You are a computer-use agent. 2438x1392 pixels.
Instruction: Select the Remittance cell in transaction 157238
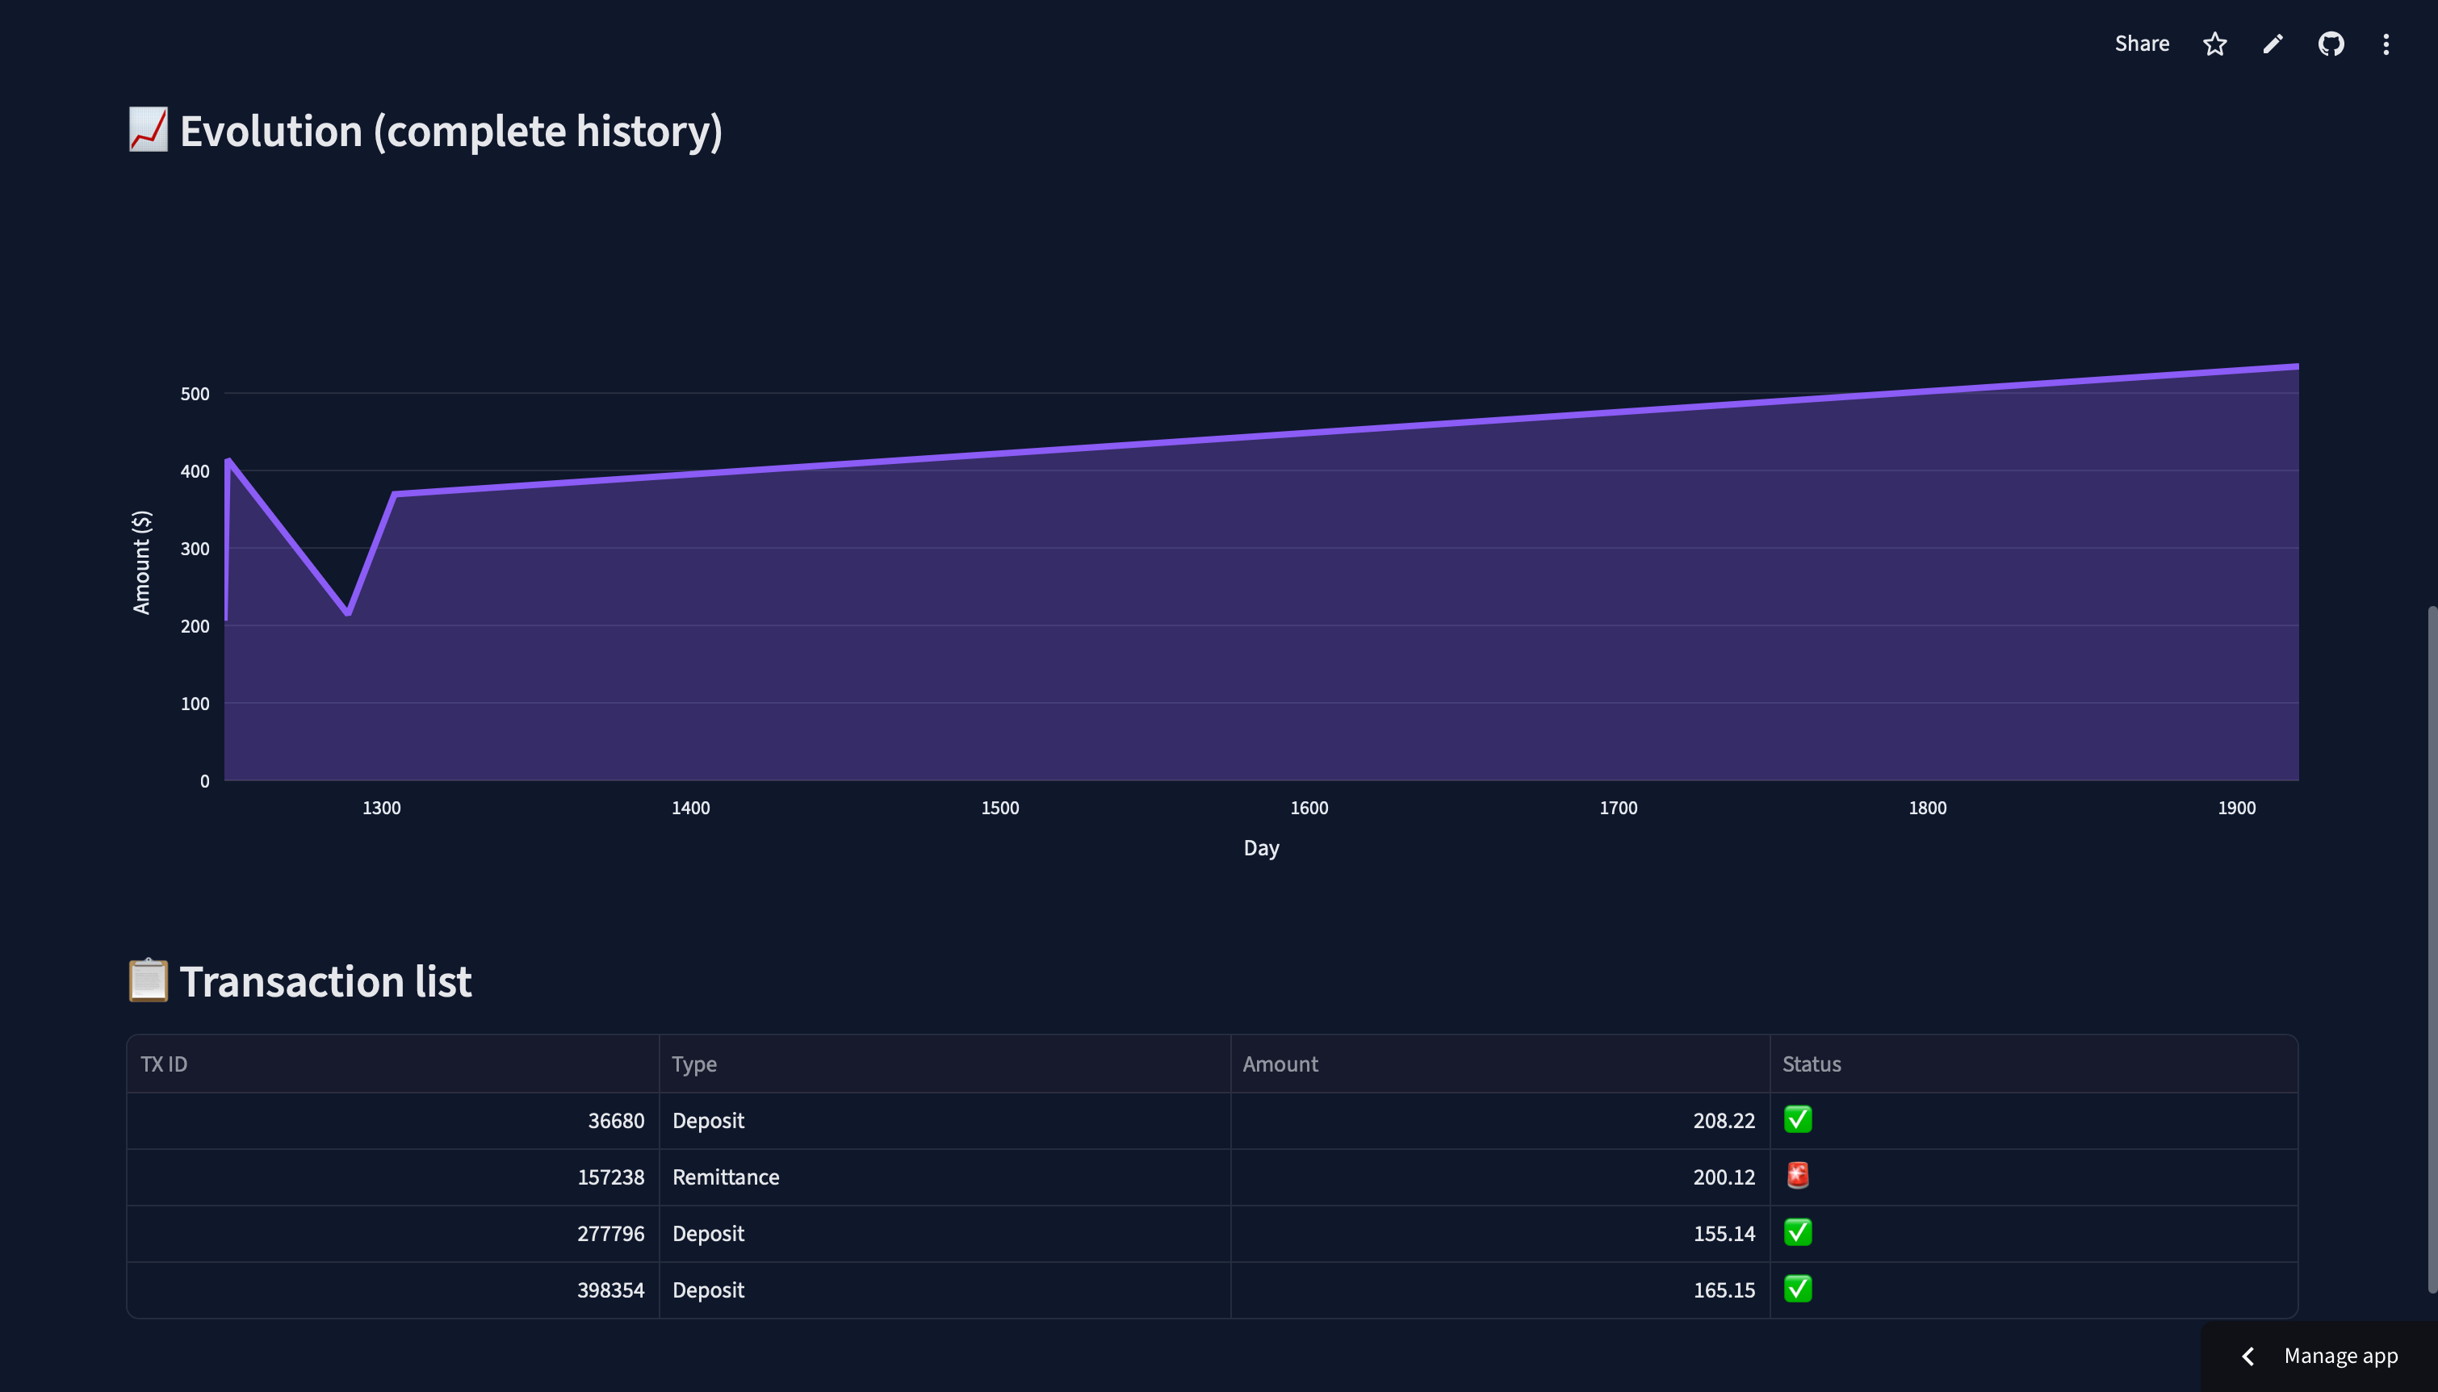726,1177
